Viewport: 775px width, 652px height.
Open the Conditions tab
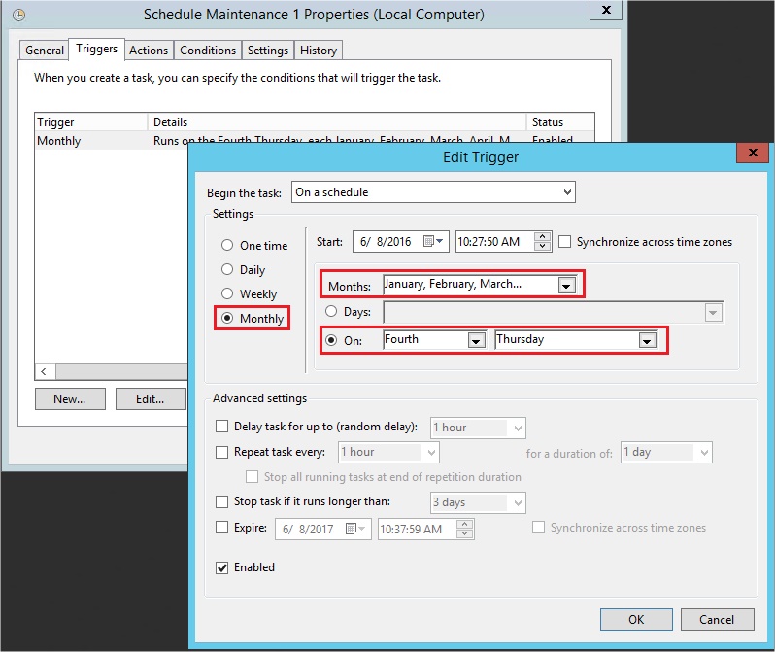pos(208,51)
